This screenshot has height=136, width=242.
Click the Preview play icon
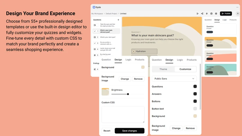click(x=198, y=14)
